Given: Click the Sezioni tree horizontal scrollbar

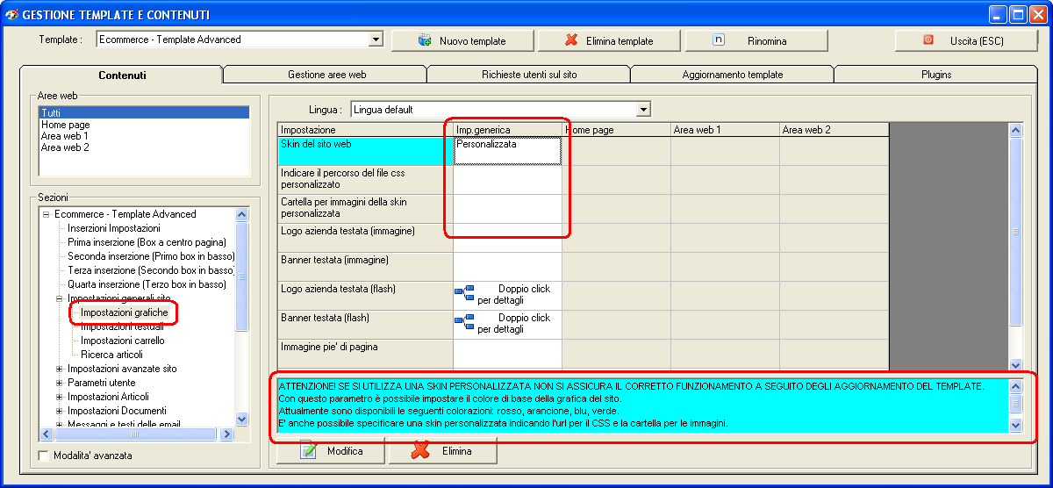Looking at the screenshot, I should point(139,434).
